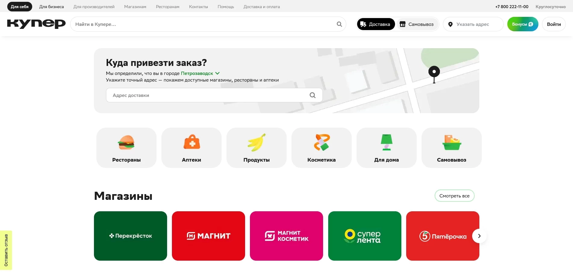Open the Аптеки first-aid kit category
The width and height of the screenshot is (573, 279).
[x=192, y=147]
